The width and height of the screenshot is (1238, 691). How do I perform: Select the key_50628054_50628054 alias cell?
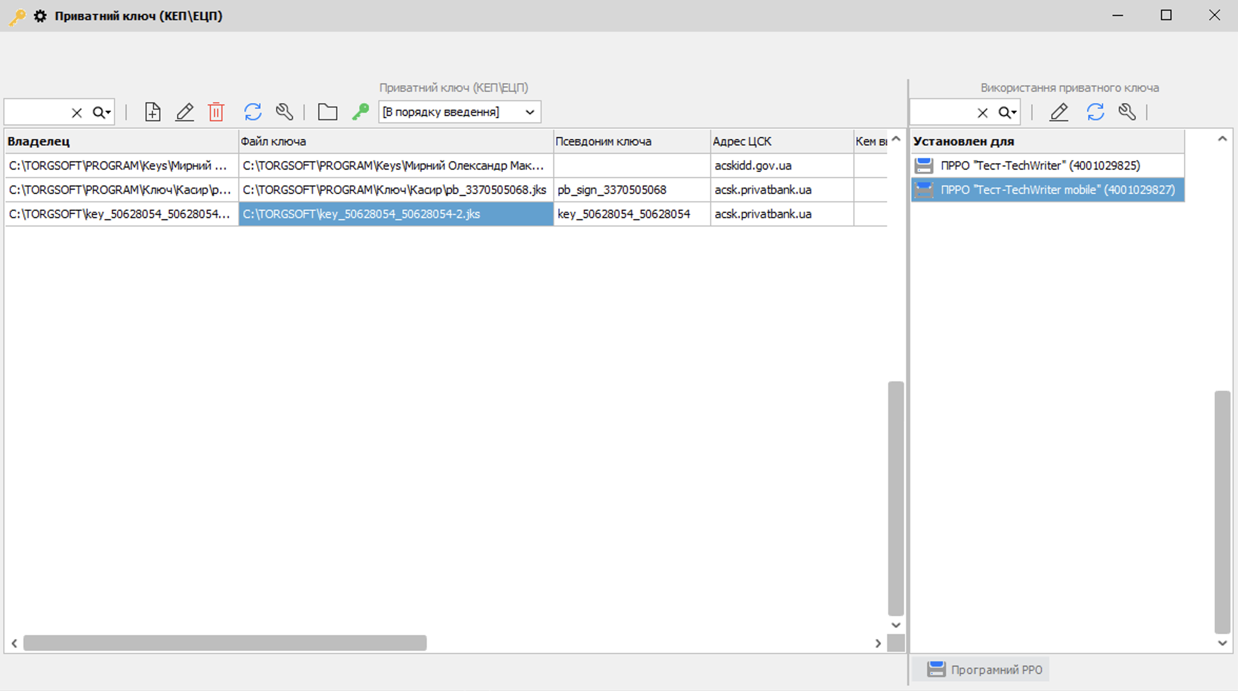click(x=632, y=214)
